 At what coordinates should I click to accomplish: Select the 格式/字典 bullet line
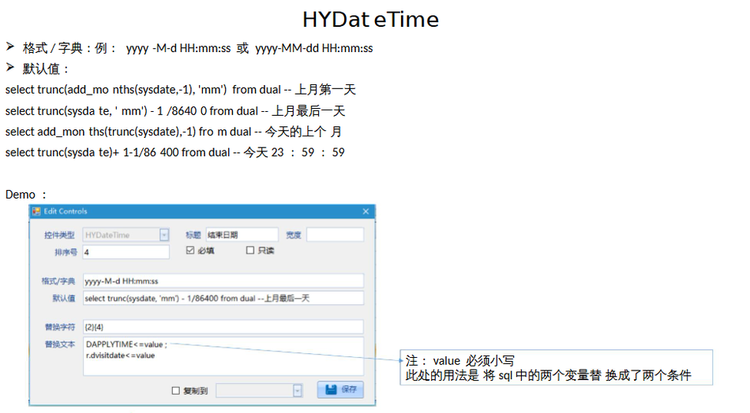(x=197, y=48)
